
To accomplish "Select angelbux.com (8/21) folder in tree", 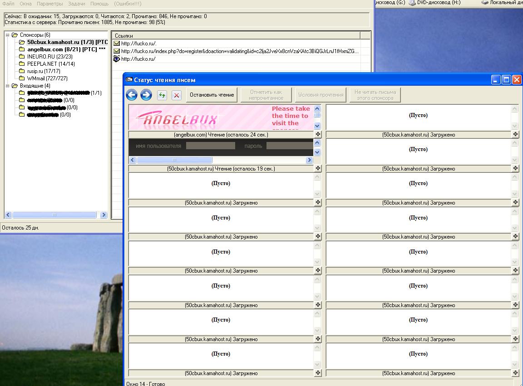I will coord(66,49).
